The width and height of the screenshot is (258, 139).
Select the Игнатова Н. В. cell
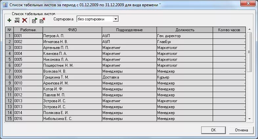point(72,42)
